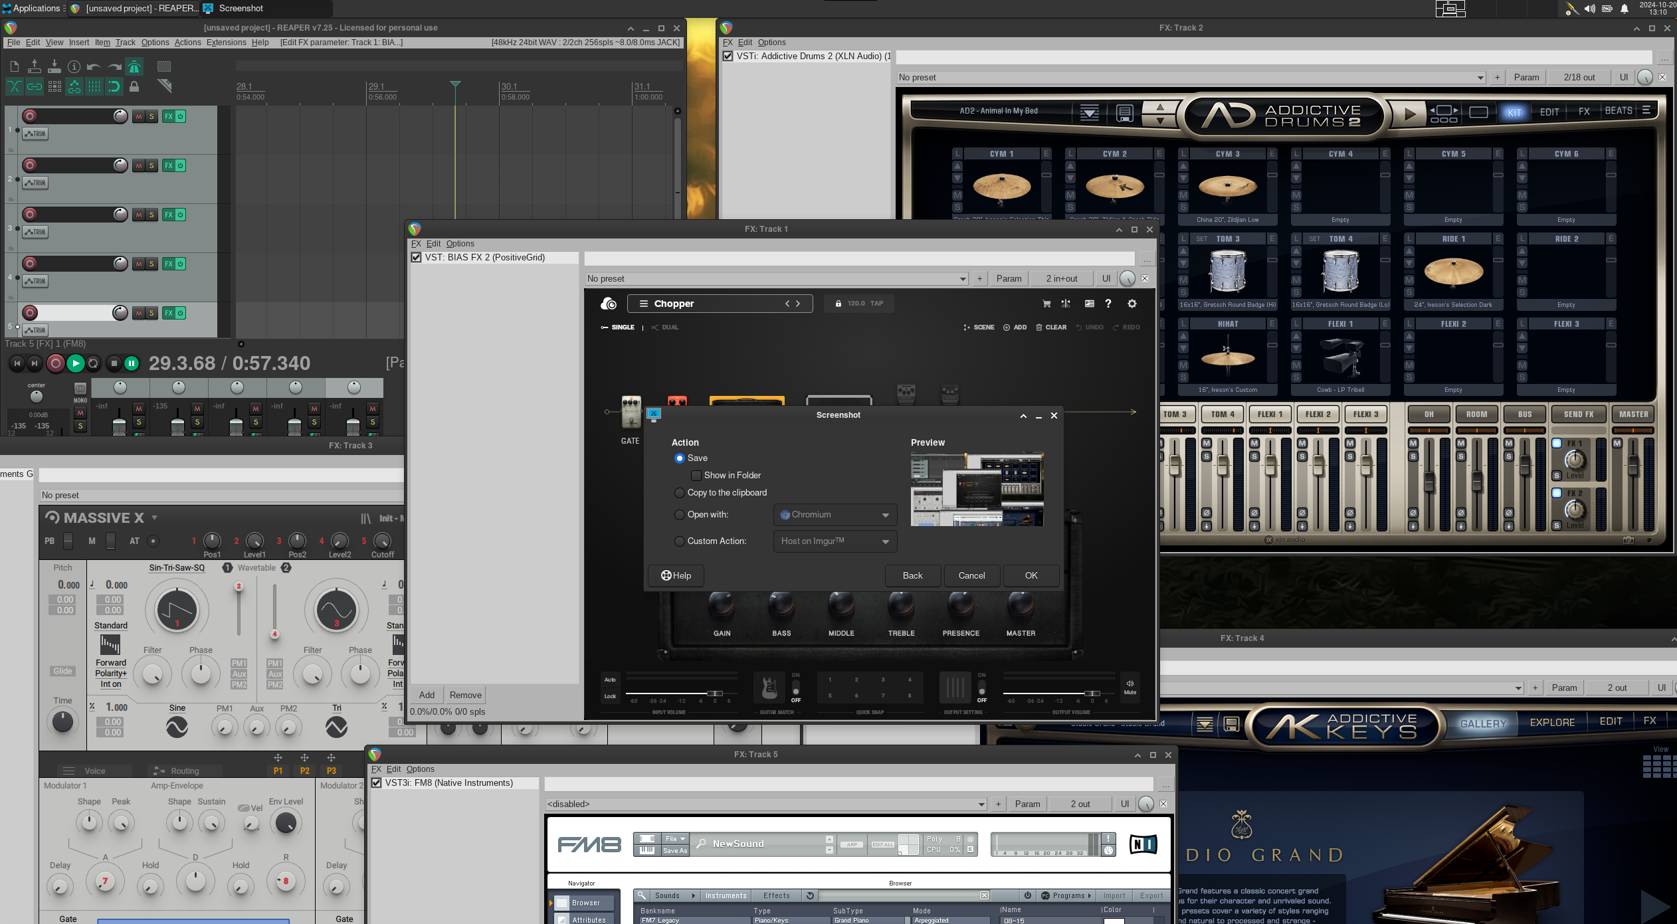Open the disabled preset dropdown in FX: Track 5
The height and width of the screenshot is (924, 1677).
point(766,804)
